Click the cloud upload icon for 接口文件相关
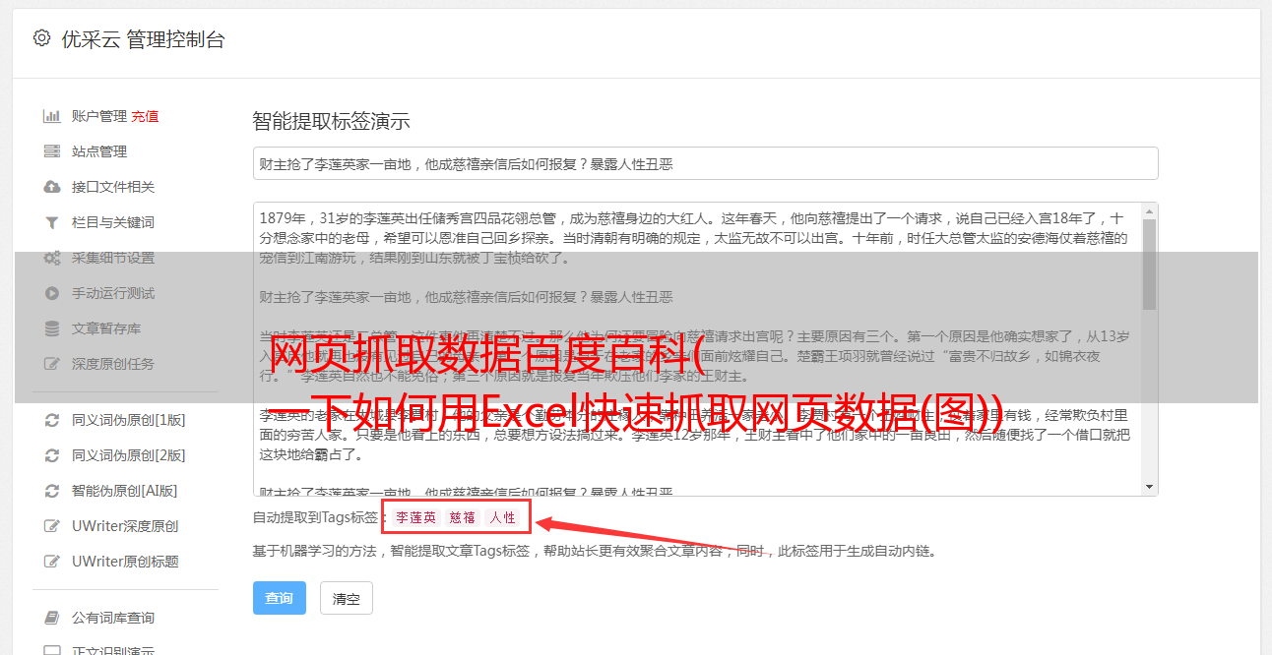Screen dimensions: 1272x655 pos(52,187)
